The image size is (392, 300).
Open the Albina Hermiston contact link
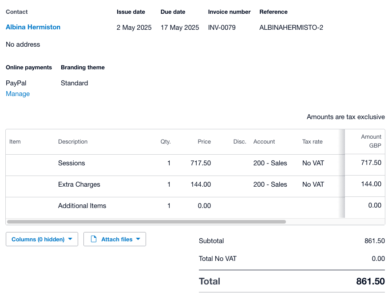pyautogui.click(x=33, y=27)
